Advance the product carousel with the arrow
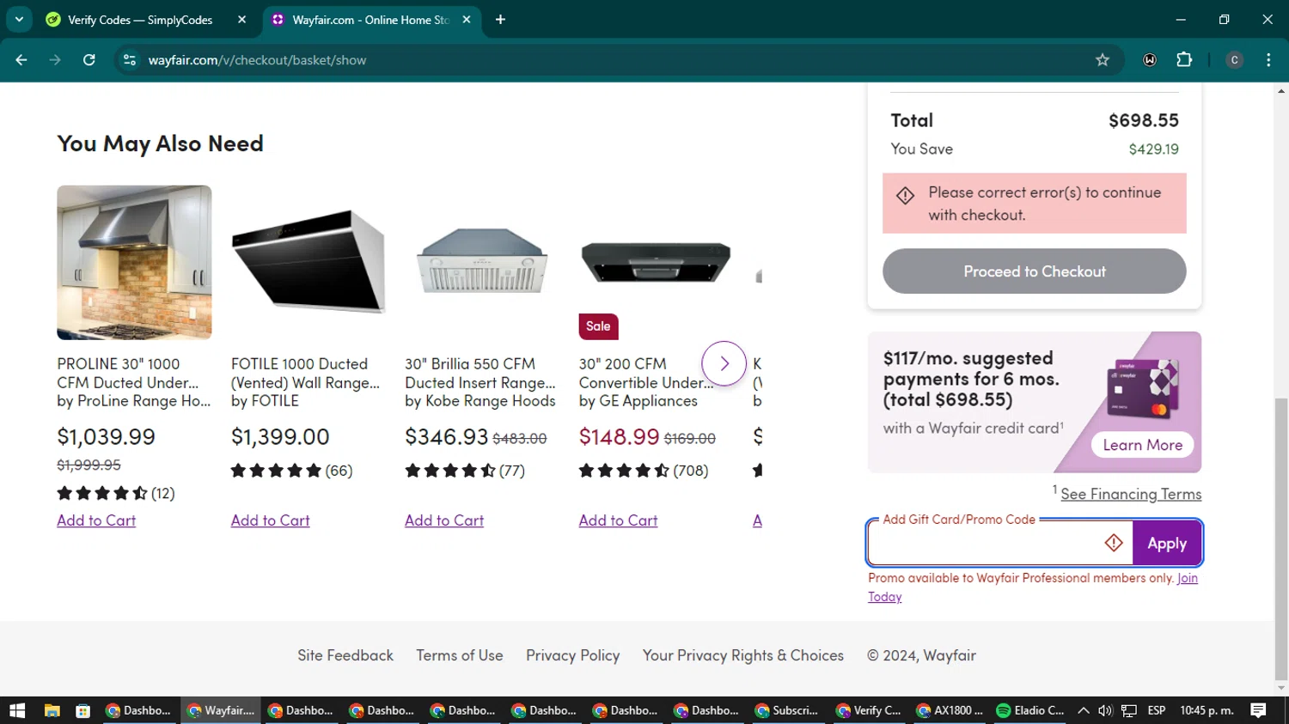Screen dimensions: 1289x724 (724, 363)
